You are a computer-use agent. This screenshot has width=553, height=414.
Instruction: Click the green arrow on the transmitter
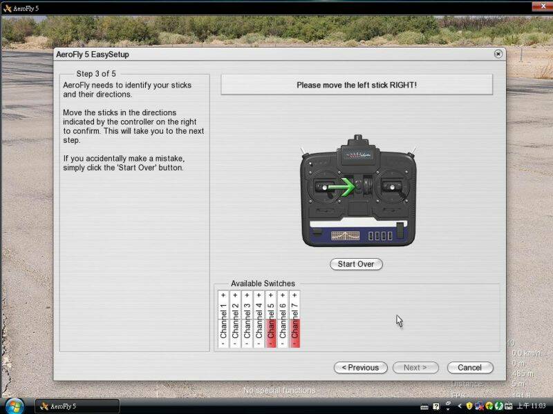[x=341, y=186]
